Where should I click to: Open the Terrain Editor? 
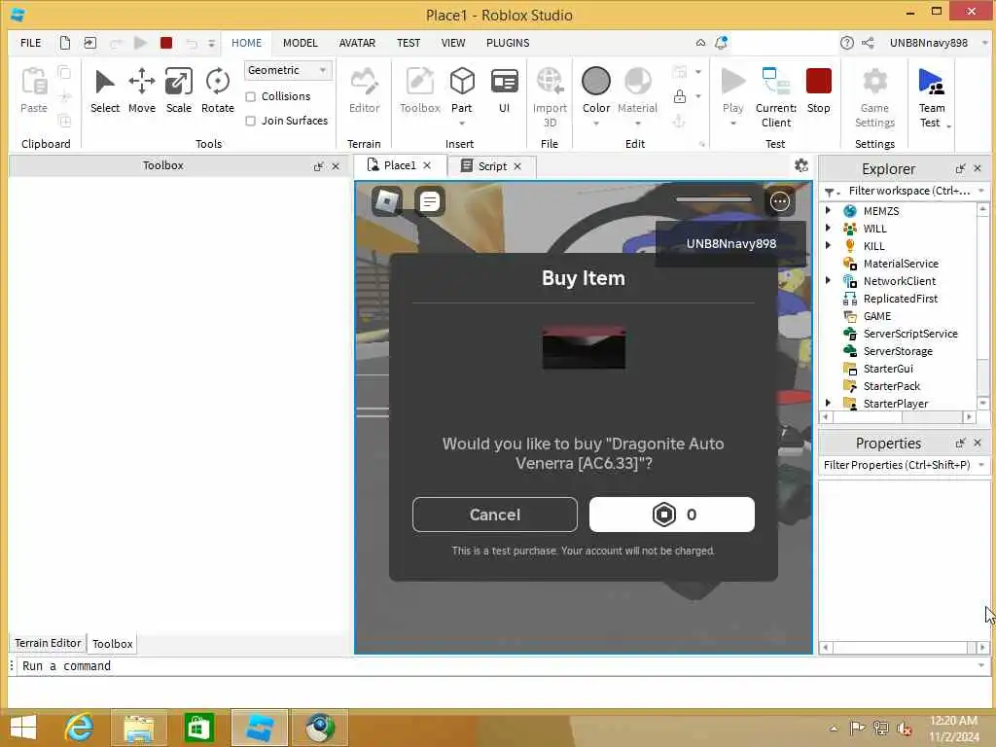(364, 90)
